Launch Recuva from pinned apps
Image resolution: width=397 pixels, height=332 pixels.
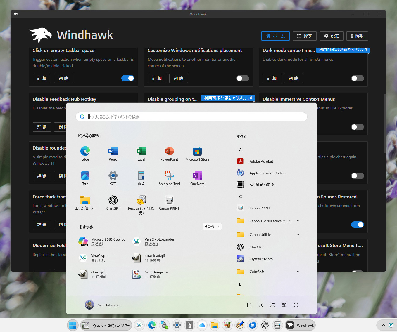pos(141,205)
